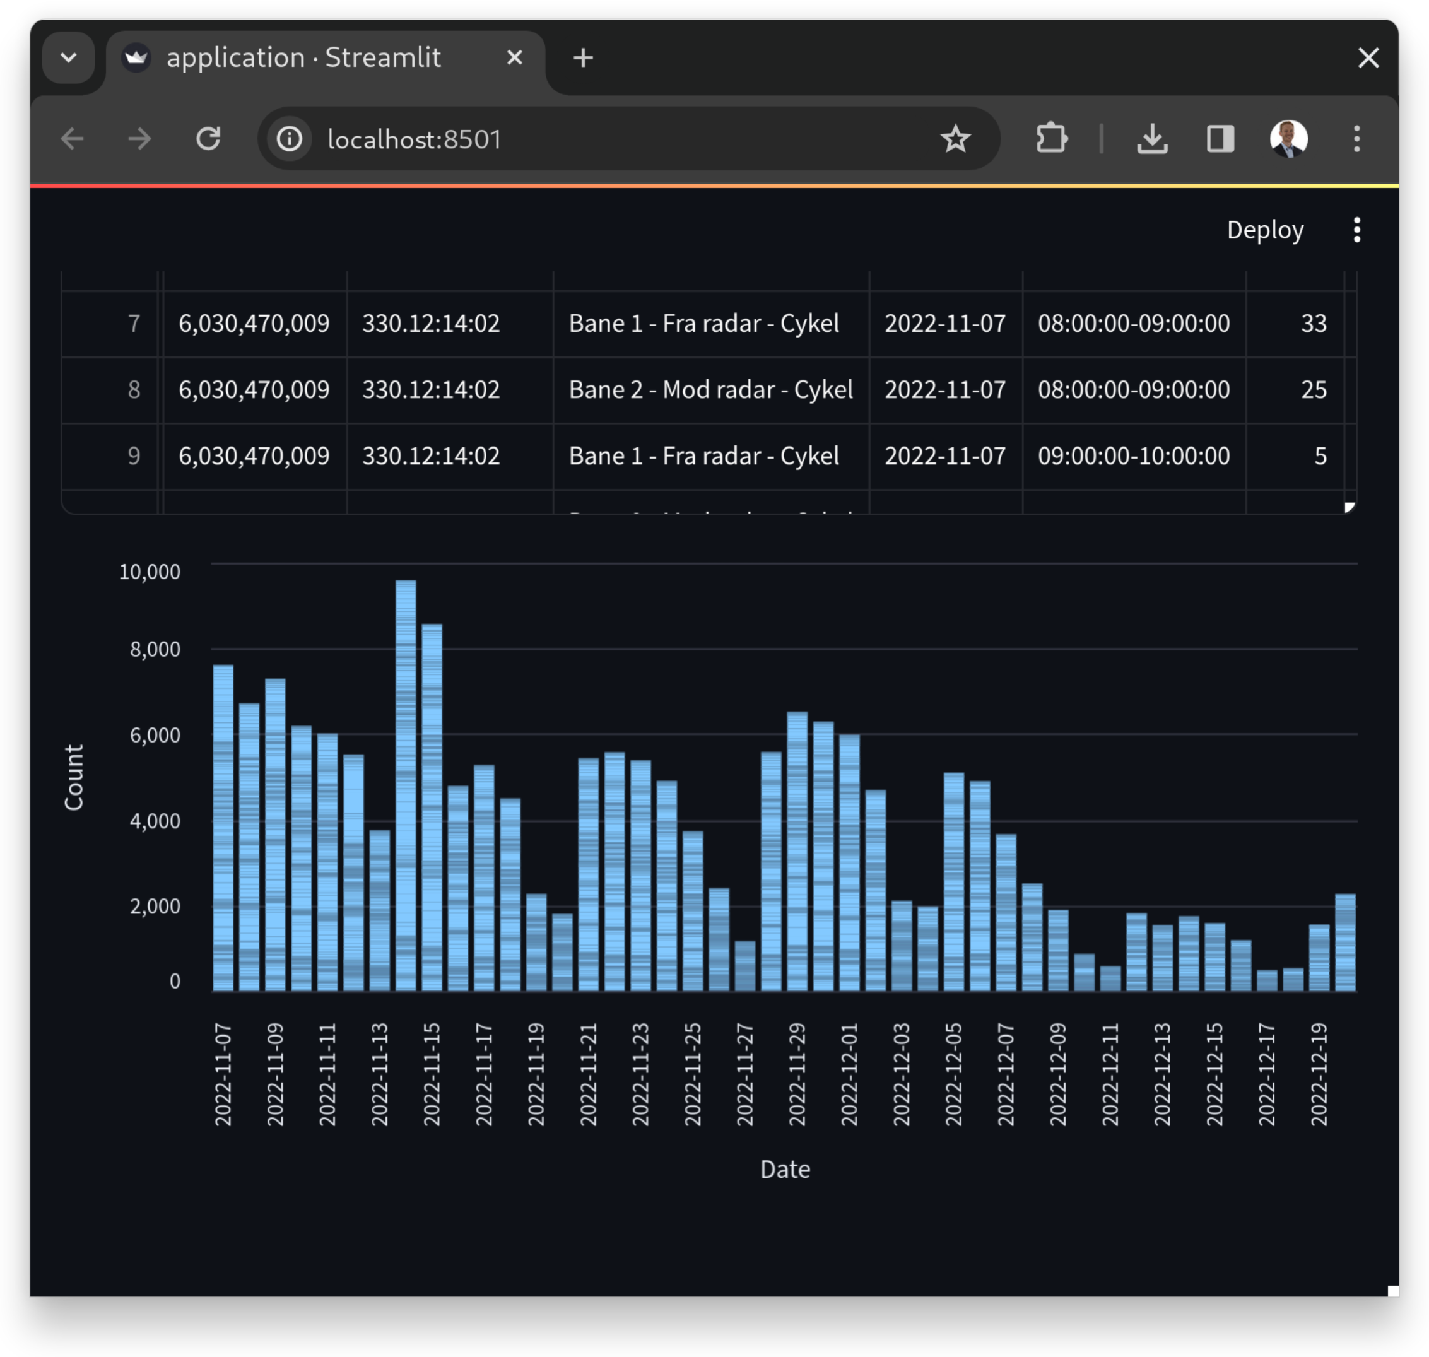Click the count cell showing 33
Viewport: 1429px width, 1357px height.
[x=1295, y=324]
